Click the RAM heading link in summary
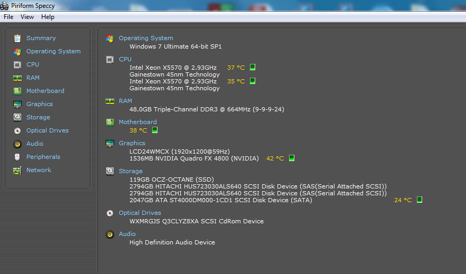 125,101
